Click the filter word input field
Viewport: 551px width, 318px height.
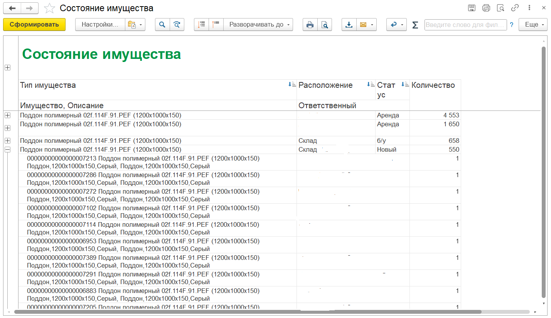465,25
